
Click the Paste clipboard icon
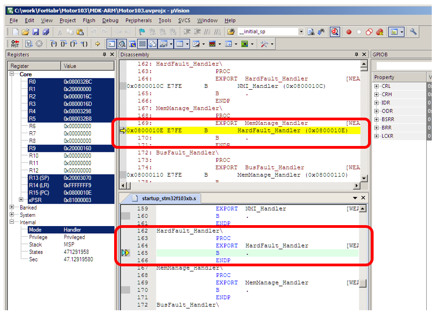click(x=80, y=32)
